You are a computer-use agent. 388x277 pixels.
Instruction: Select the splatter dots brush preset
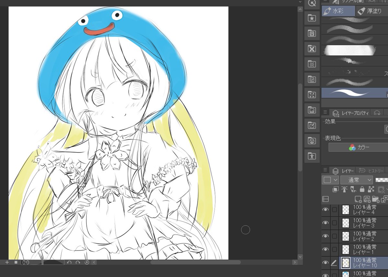click(355, 72)
